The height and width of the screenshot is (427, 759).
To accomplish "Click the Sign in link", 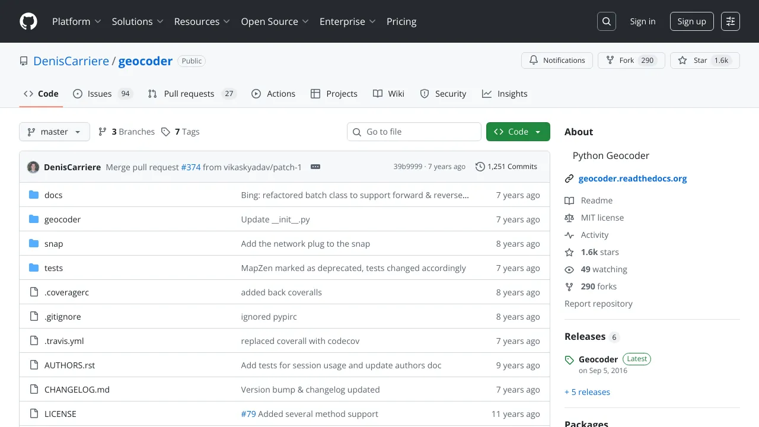I will point(643,21).
